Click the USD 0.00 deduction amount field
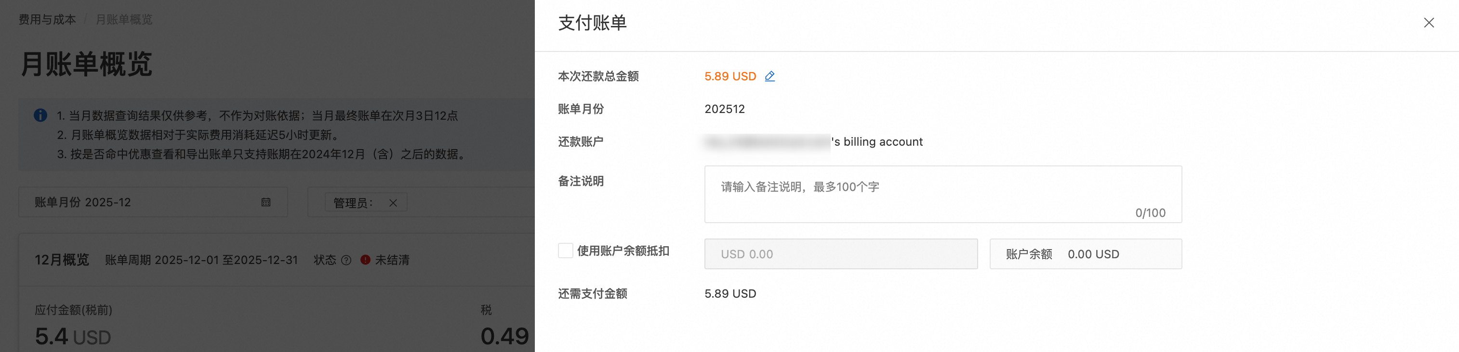Viewport: 1459px width, 352px height. 840,254
